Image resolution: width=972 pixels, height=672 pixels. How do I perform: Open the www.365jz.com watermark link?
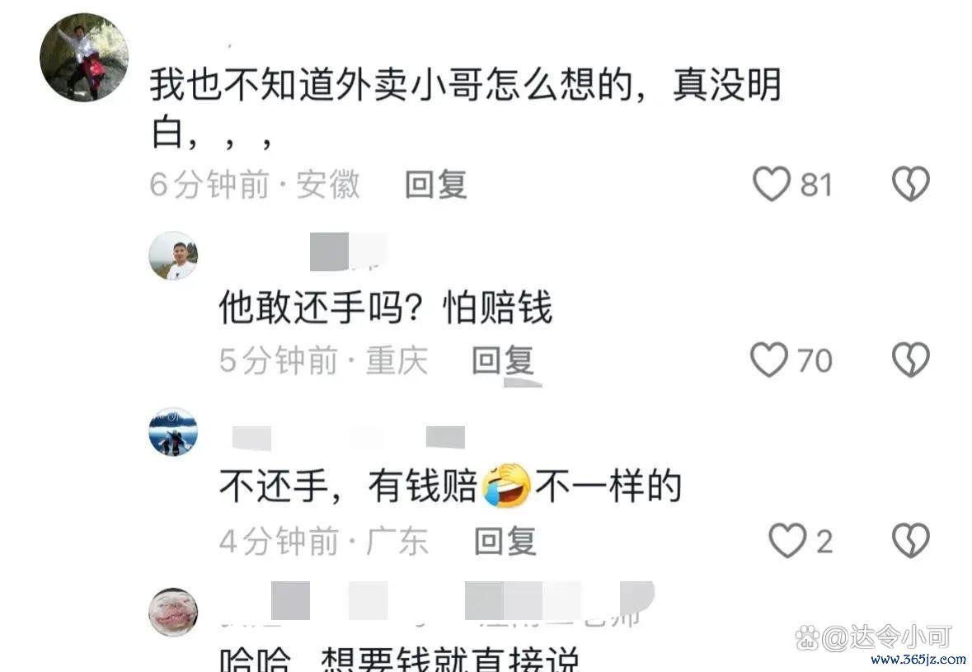coord(918,660)
